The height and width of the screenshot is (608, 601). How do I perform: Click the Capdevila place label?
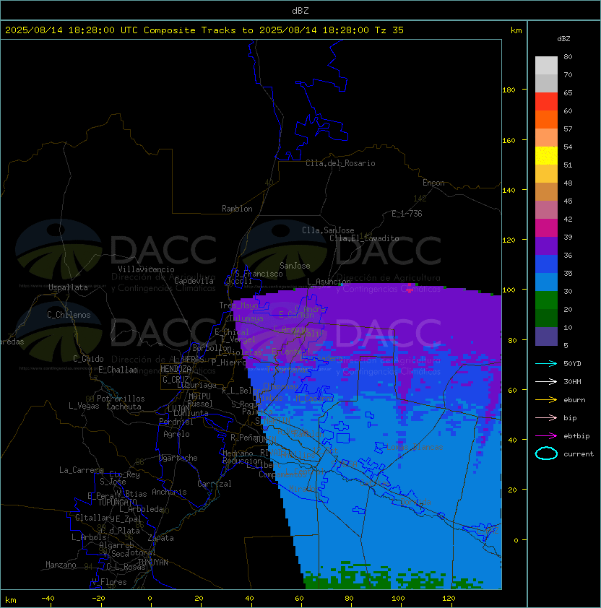[194, 281]
